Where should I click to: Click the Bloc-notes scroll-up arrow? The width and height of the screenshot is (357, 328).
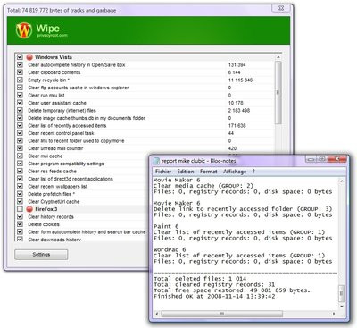tap(342, 181)
